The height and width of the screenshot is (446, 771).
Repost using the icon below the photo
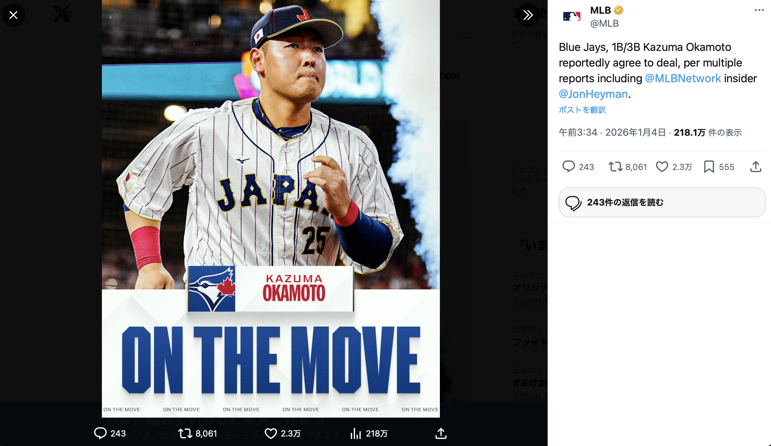click(185, 433)
